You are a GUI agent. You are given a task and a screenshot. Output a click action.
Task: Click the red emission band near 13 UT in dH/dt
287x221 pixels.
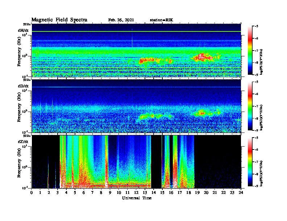(147, 60)
